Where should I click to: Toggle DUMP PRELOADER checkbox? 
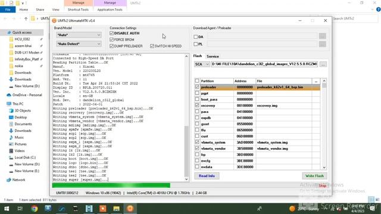[111, 46]
